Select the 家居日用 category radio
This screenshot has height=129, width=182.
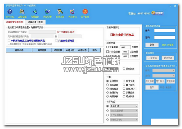coord(124,92)
